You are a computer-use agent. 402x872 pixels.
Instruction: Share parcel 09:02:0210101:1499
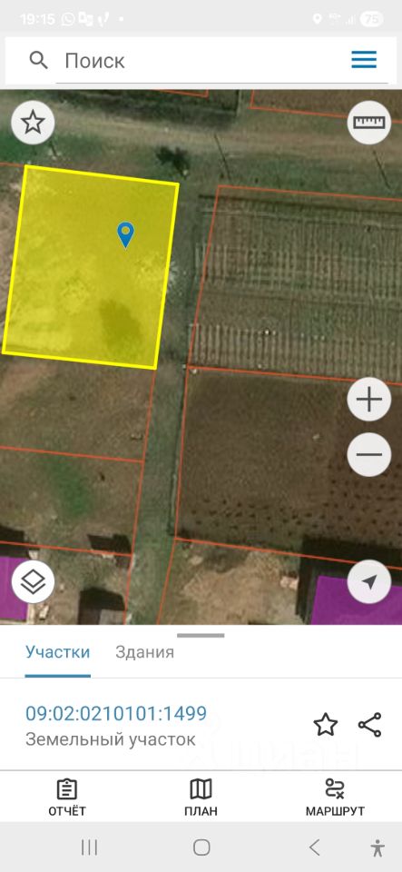click(370, 725)
